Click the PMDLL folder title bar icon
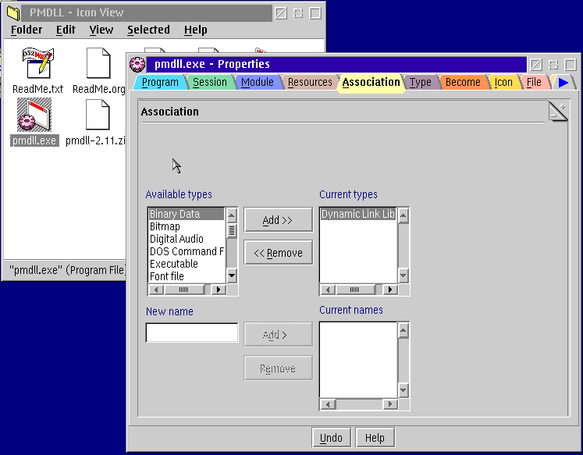 coord(13,13)
